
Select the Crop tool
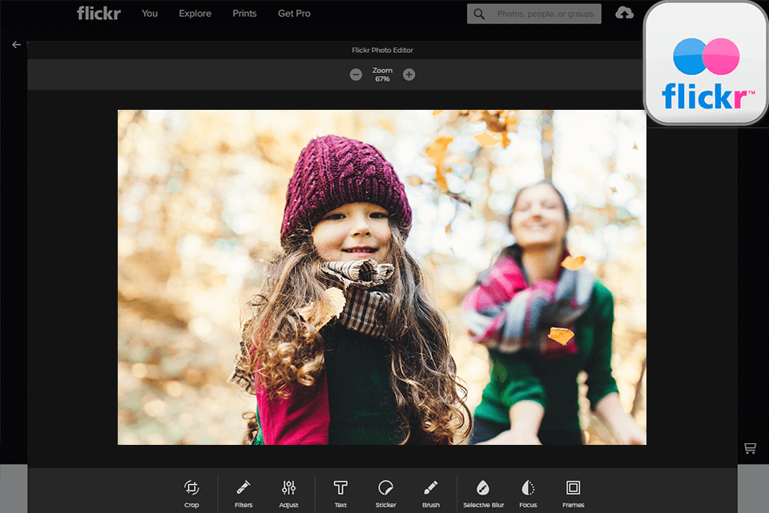(191, 494)
